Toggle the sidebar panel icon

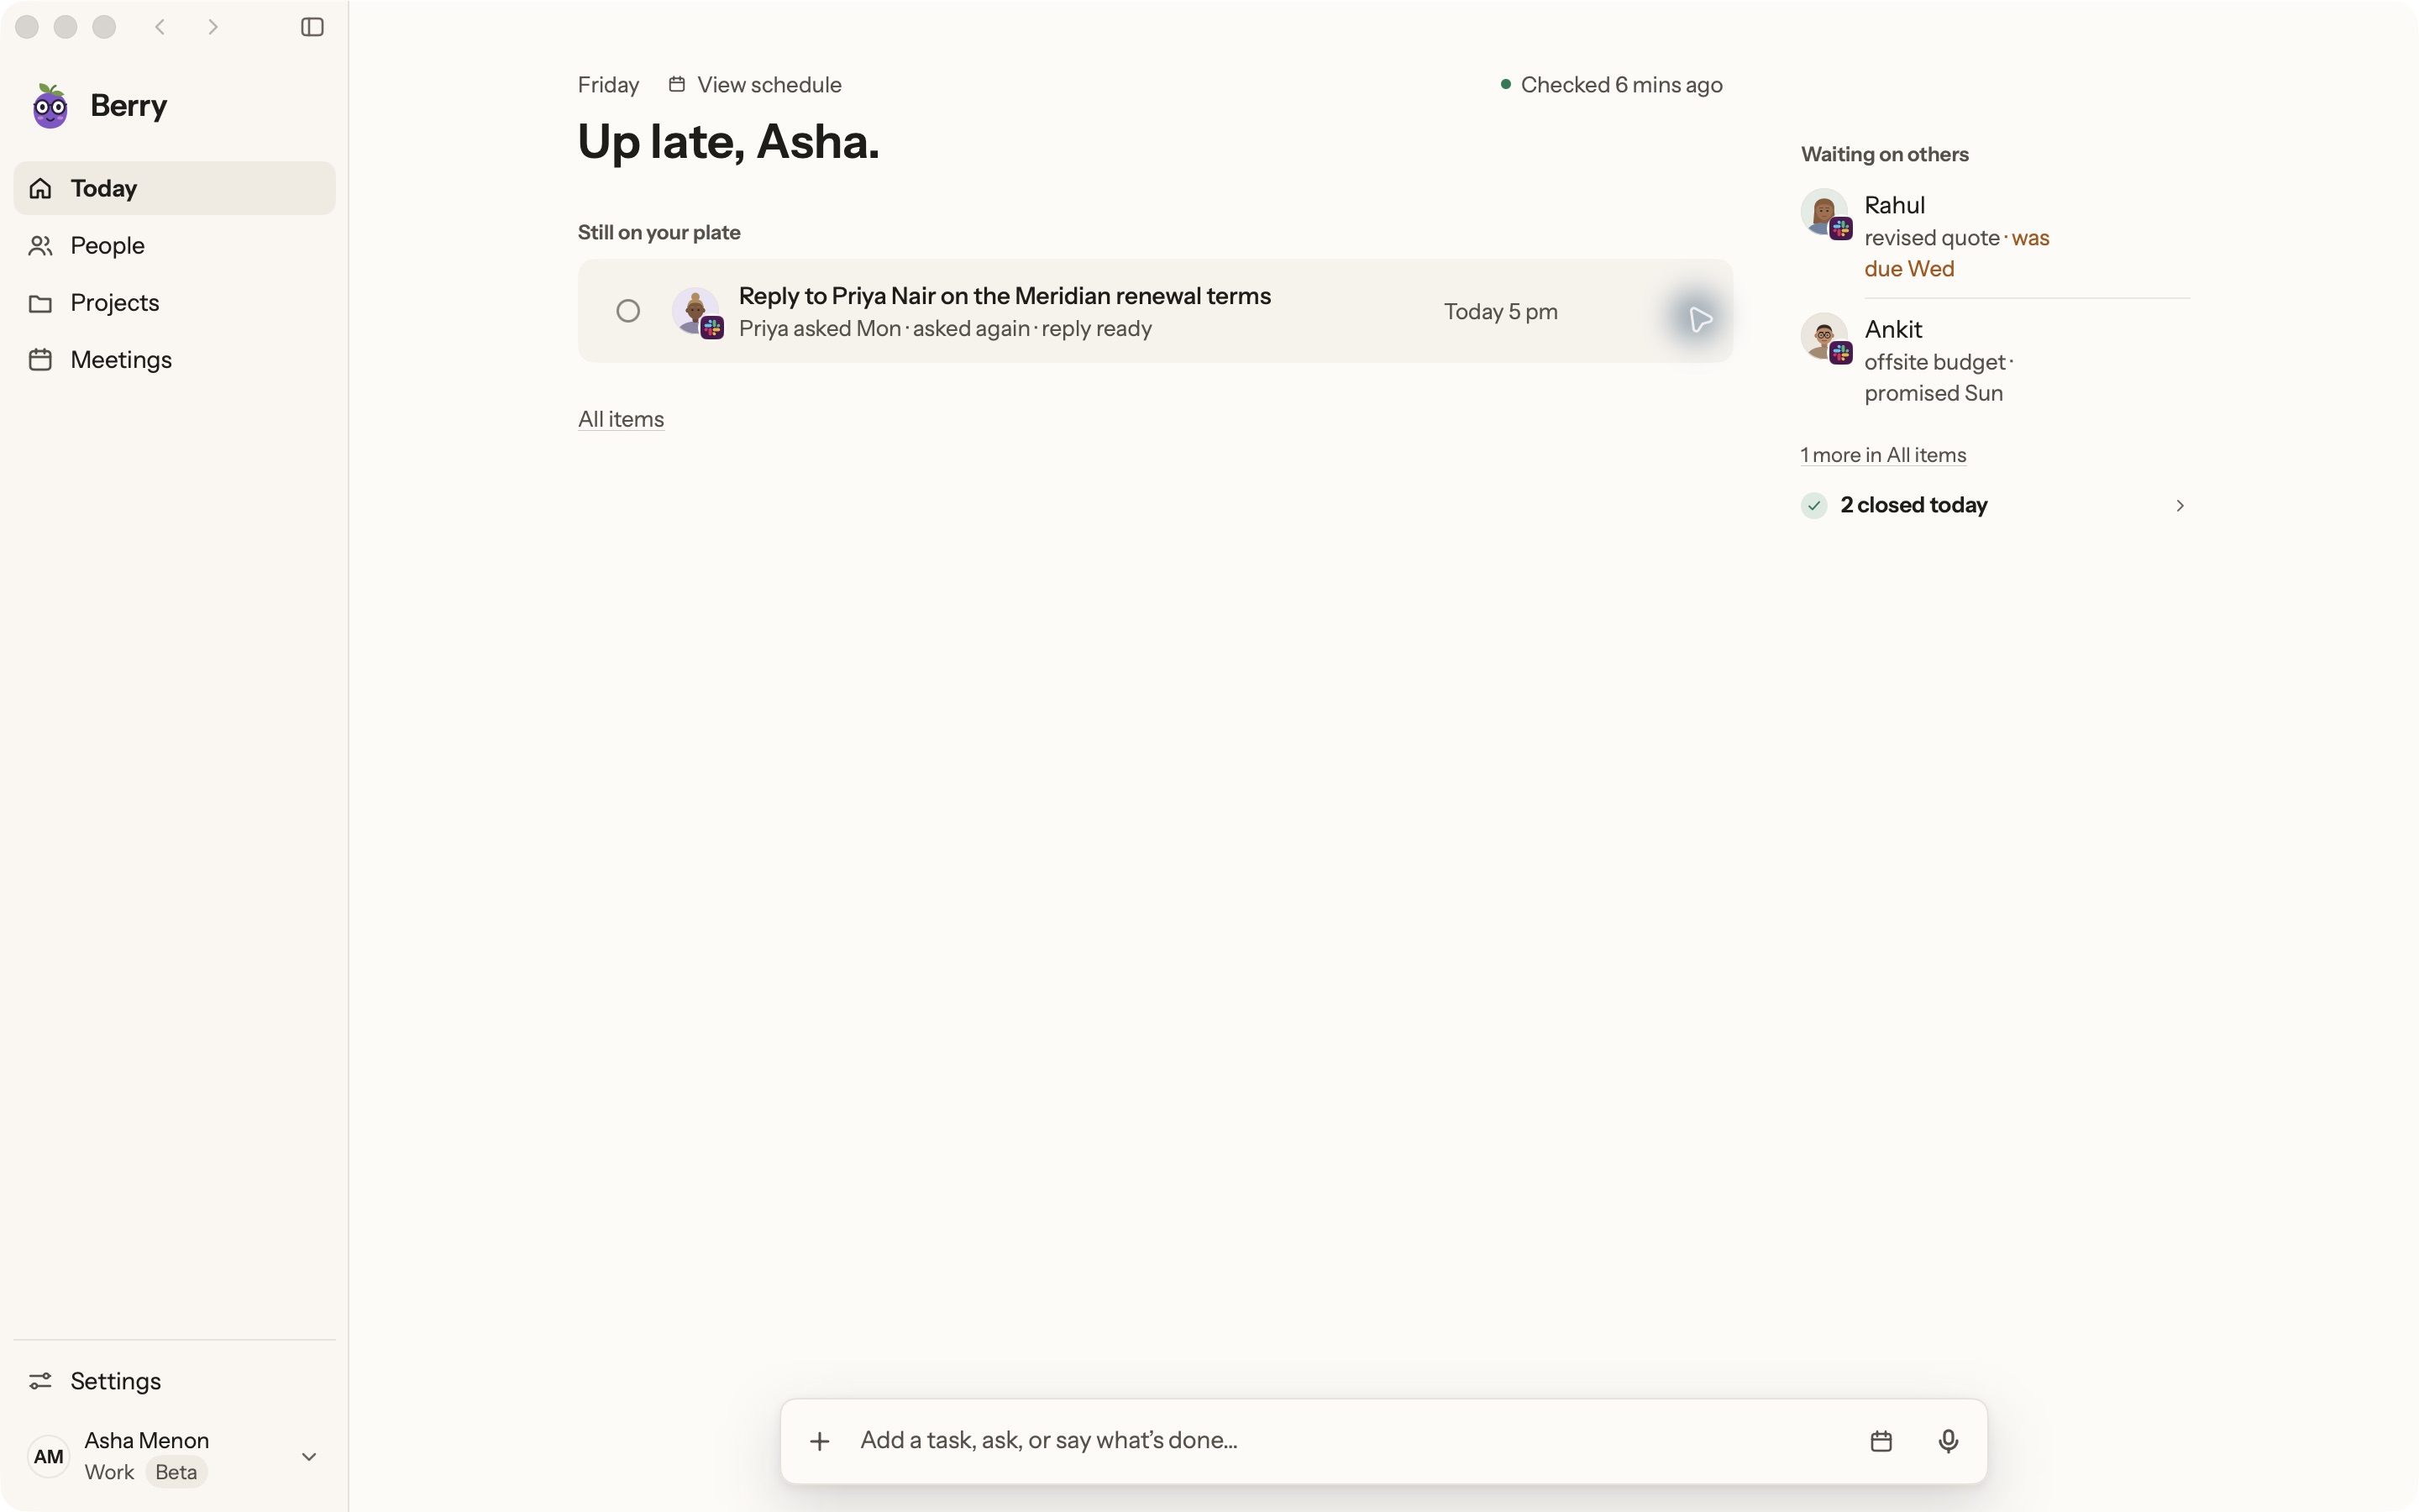click(312, 27)
